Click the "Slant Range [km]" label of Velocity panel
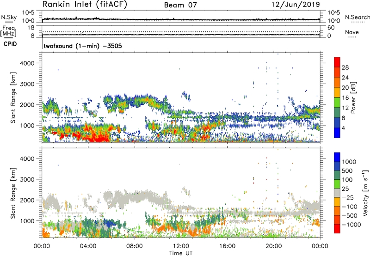The height and width of the screenshot is (256, 370). (13, 193)
